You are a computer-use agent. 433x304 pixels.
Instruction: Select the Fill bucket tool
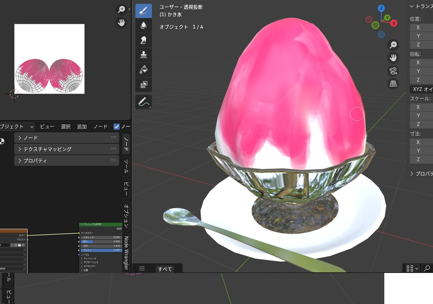[x=143, y=69]
